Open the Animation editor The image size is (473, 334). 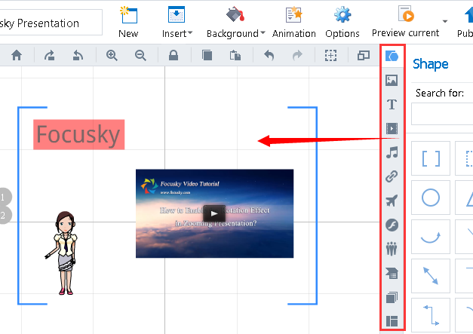(x=293, y=22)
